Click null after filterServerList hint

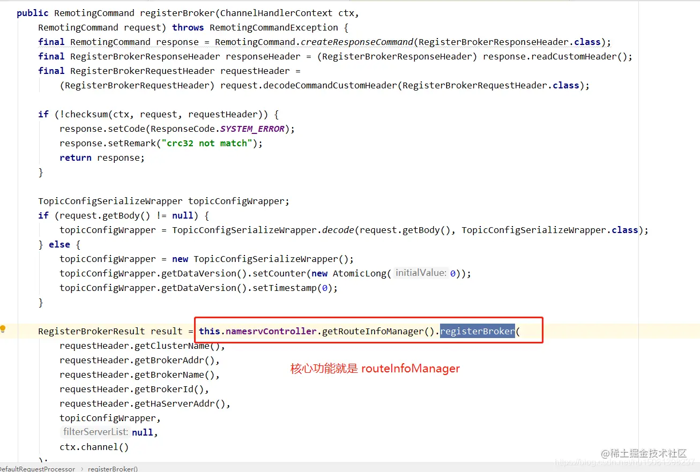point(142,432)
